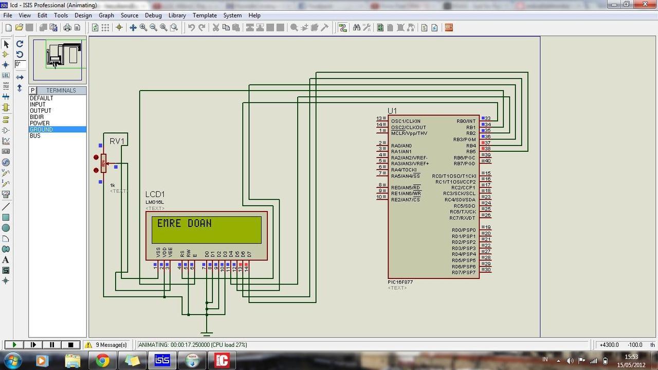Select the 2D line drawing tool
Image resolution: width=658 pixels, height=370 pixels.
6,206
